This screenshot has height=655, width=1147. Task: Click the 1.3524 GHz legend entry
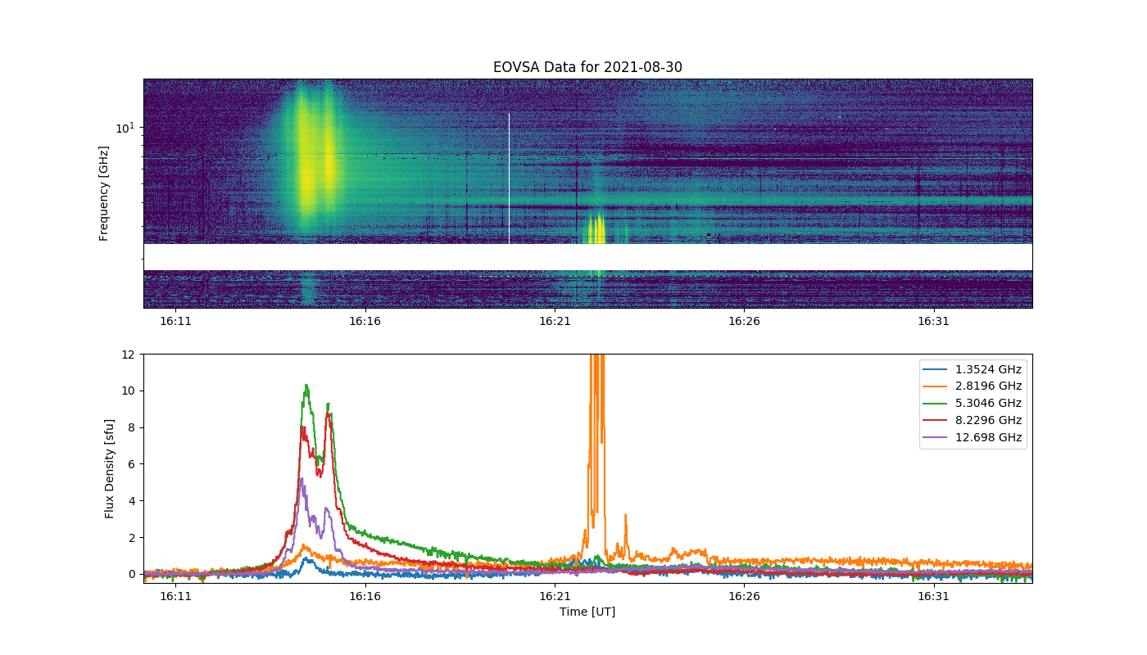[988, 369]
